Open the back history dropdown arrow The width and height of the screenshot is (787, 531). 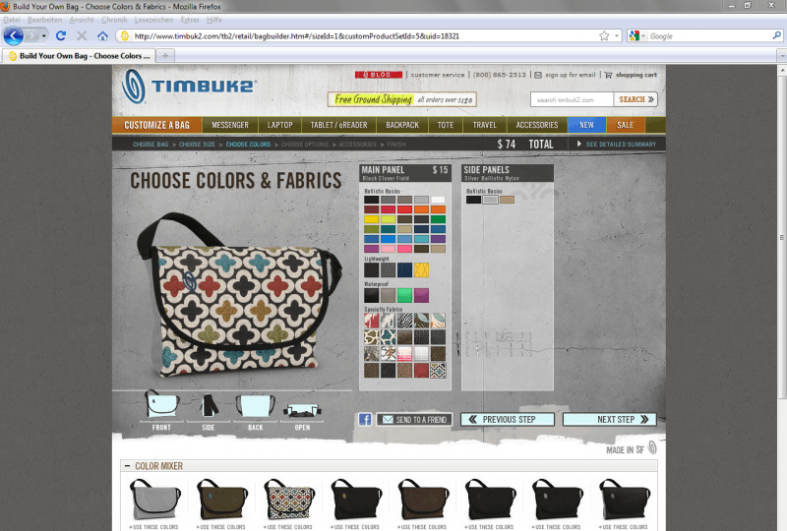pos(44,36)
